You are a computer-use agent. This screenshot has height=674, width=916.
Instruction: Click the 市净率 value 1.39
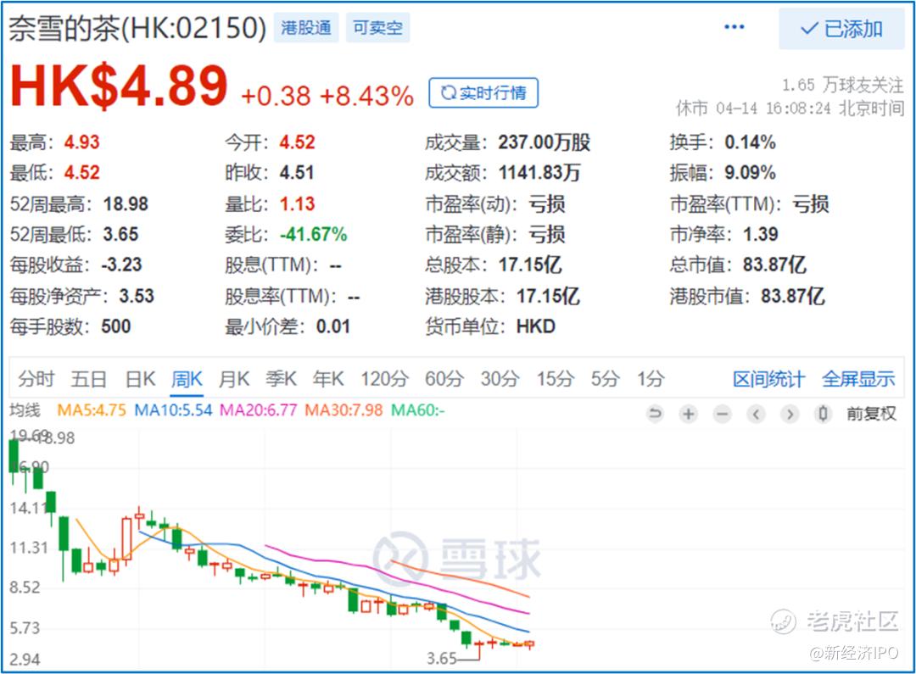tap(760, 234)
